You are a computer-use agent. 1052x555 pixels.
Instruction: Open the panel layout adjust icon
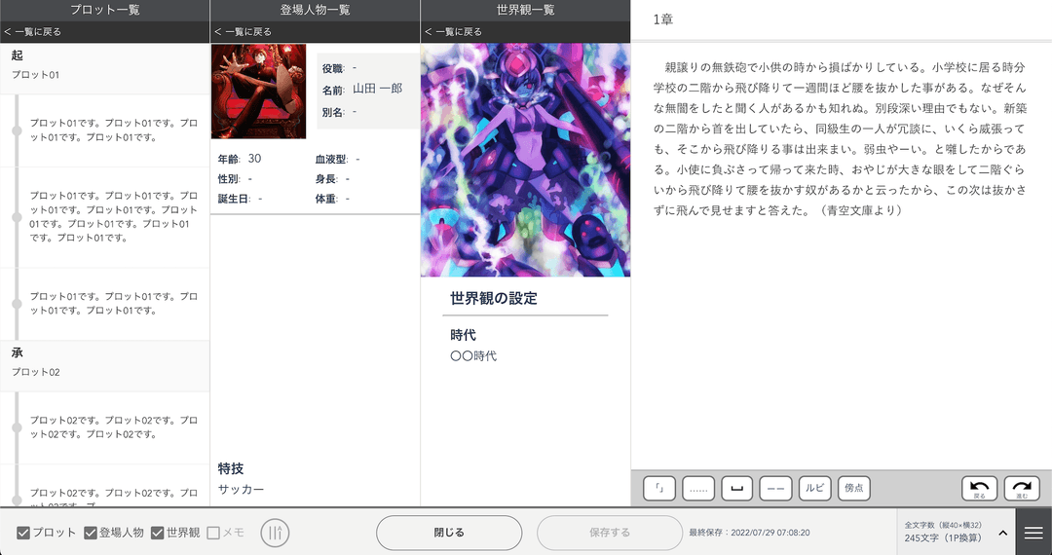[x=276, y=533]
